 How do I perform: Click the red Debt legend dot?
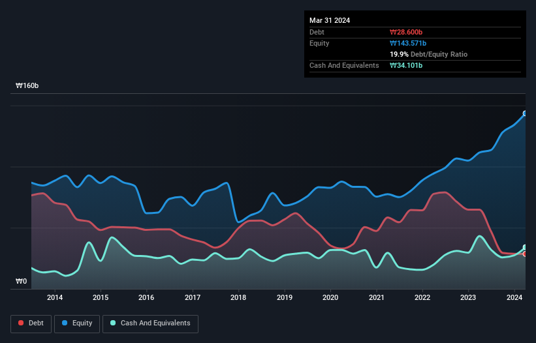pyautogui.click(x=21, y=323)
